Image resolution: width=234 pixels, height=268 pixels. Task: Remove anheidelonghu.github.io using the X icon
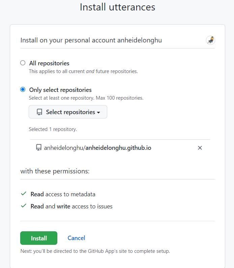[x=200, y=148]
